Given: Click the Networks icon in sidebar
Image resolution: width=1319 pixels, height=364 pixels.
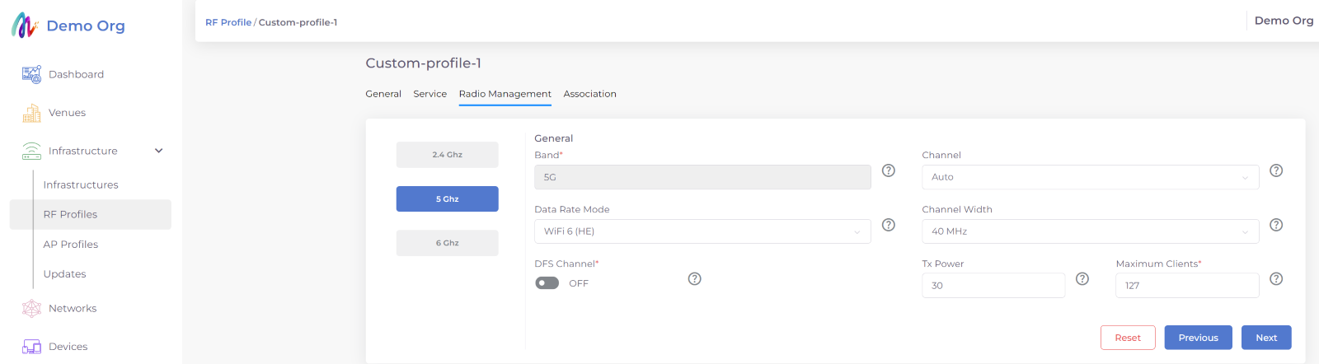Looking at the screenshot, I should [31, 308].
